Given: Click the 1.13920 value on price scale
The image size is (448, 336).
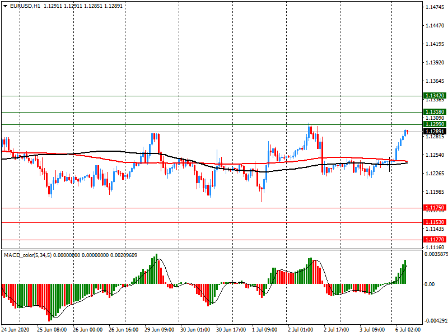Looking at the screenshot, I should 435,63.
